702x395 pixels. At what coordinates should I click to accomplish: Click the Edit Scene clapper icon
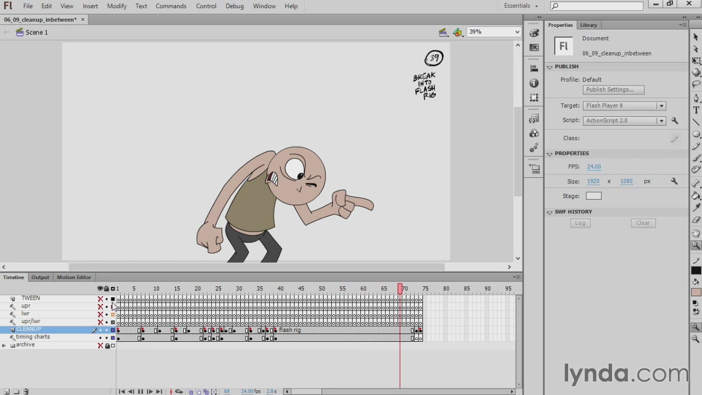pyautogui.click(x=443, y=32)
